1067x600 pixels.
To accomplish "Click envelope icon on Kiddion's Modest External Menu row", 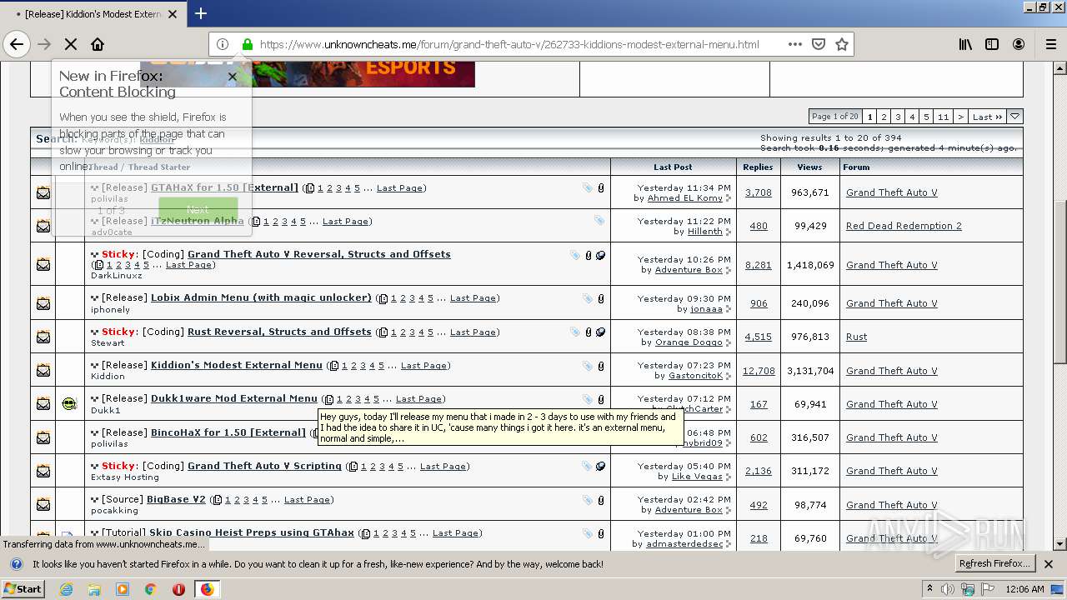I will pos(43,370).
